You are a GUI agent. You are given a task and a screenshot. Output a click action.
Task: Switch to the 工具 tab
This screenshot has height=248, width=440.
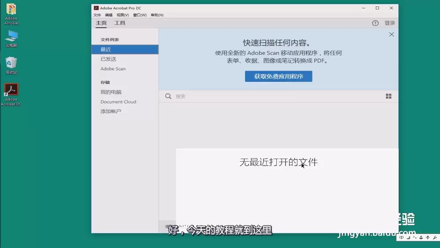(x=120, y=23)
